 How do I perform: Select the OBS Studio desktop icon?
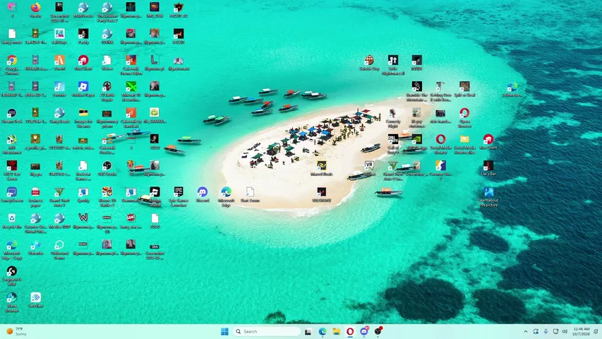pyautogui.click(x=107, y=168)
